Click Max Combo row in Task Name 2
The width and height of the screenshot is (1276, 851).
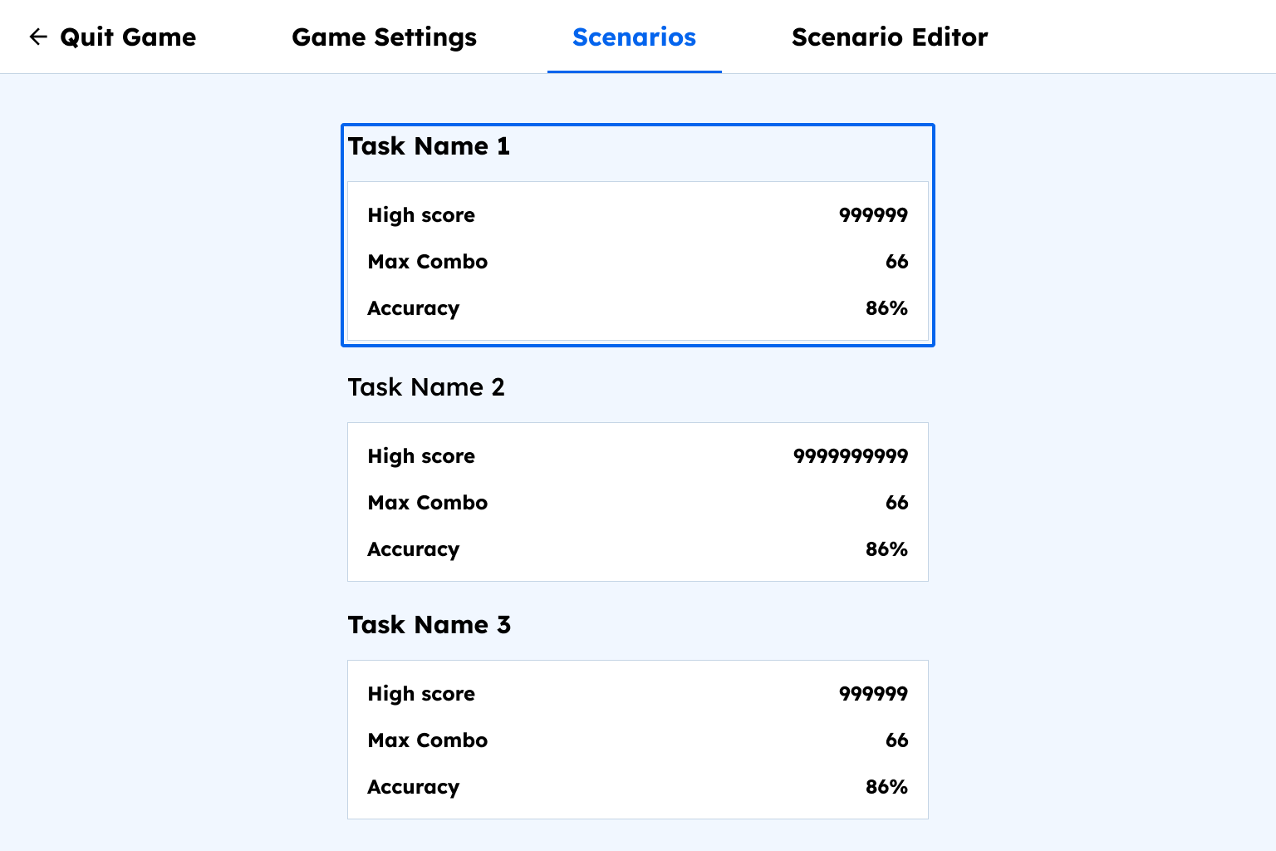pos(638,503)
